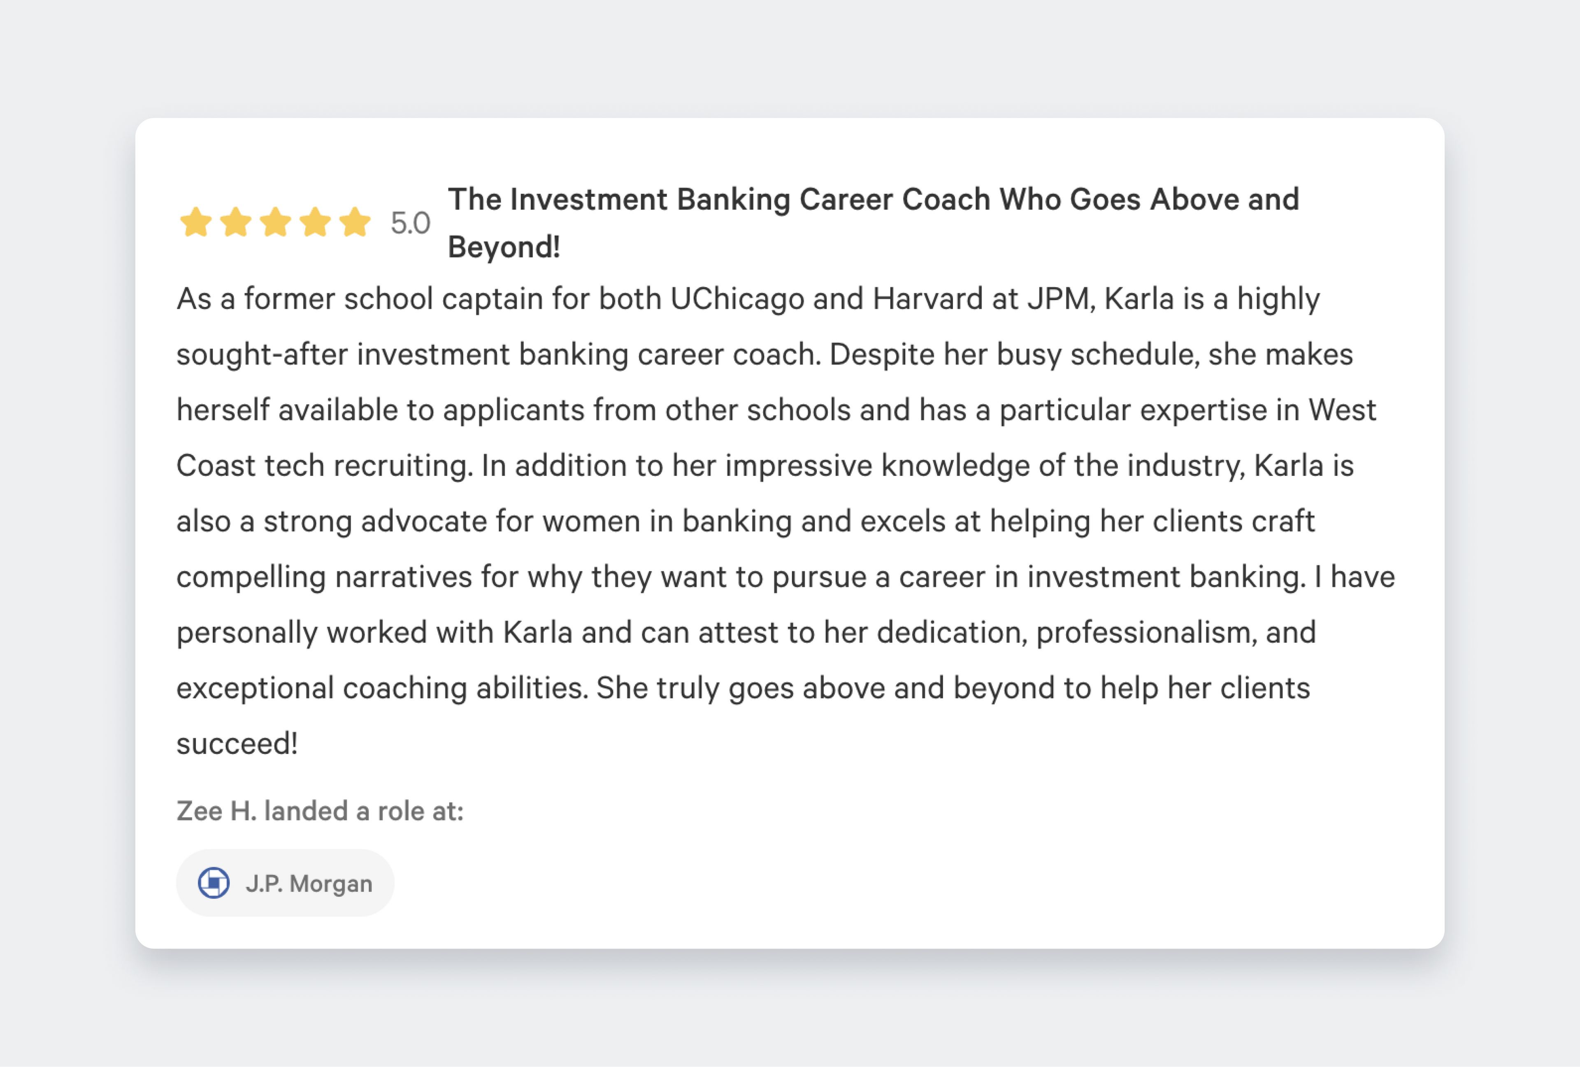
Task: Open the review title starting 'The Investment Banking'
Action: 873,200
